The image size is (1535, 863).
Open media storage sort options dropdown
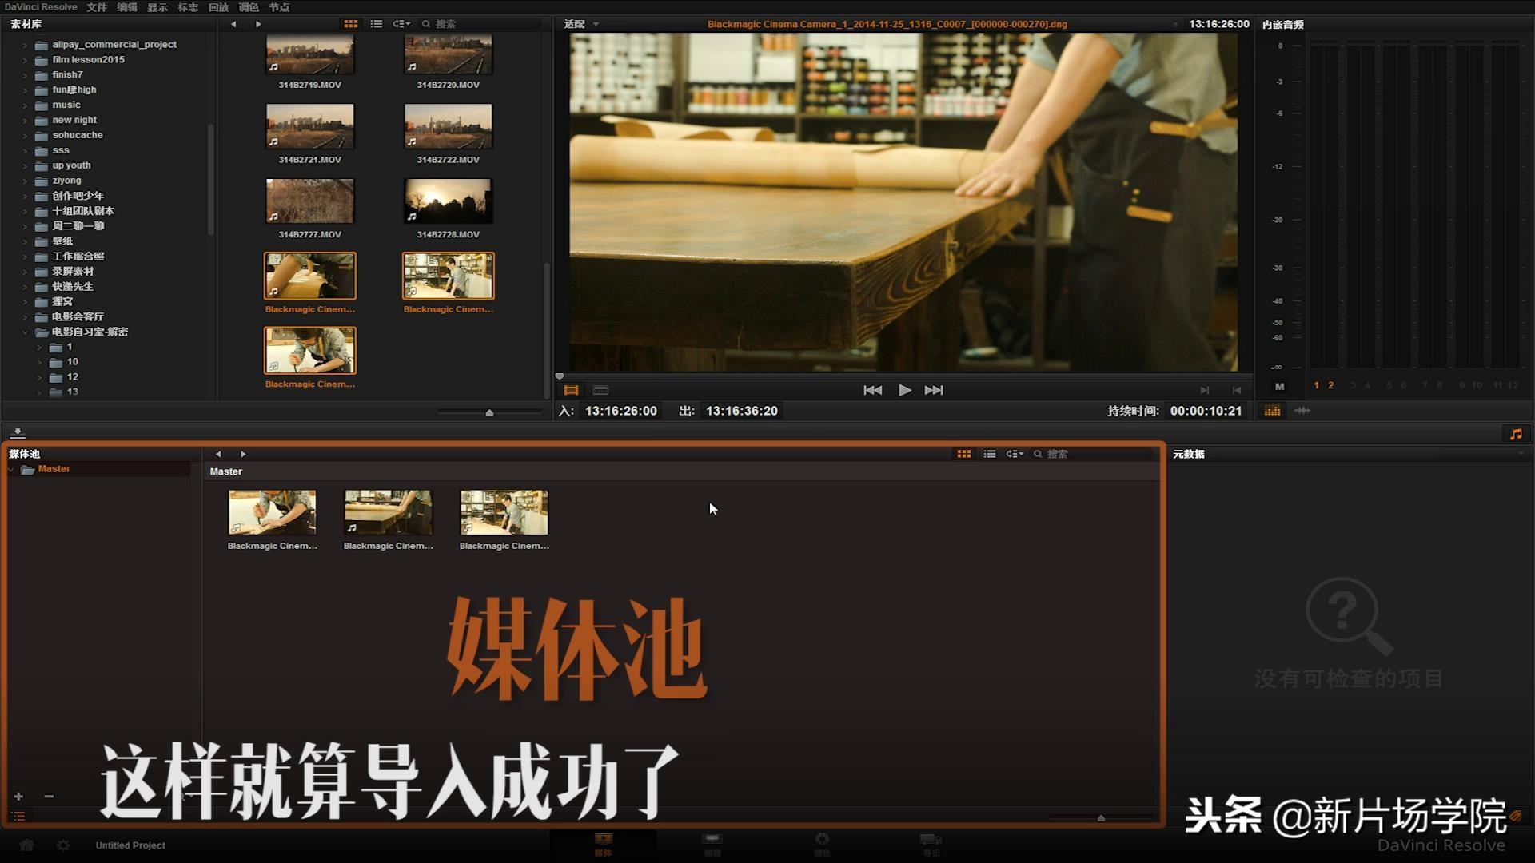click(x=401, y=24)
